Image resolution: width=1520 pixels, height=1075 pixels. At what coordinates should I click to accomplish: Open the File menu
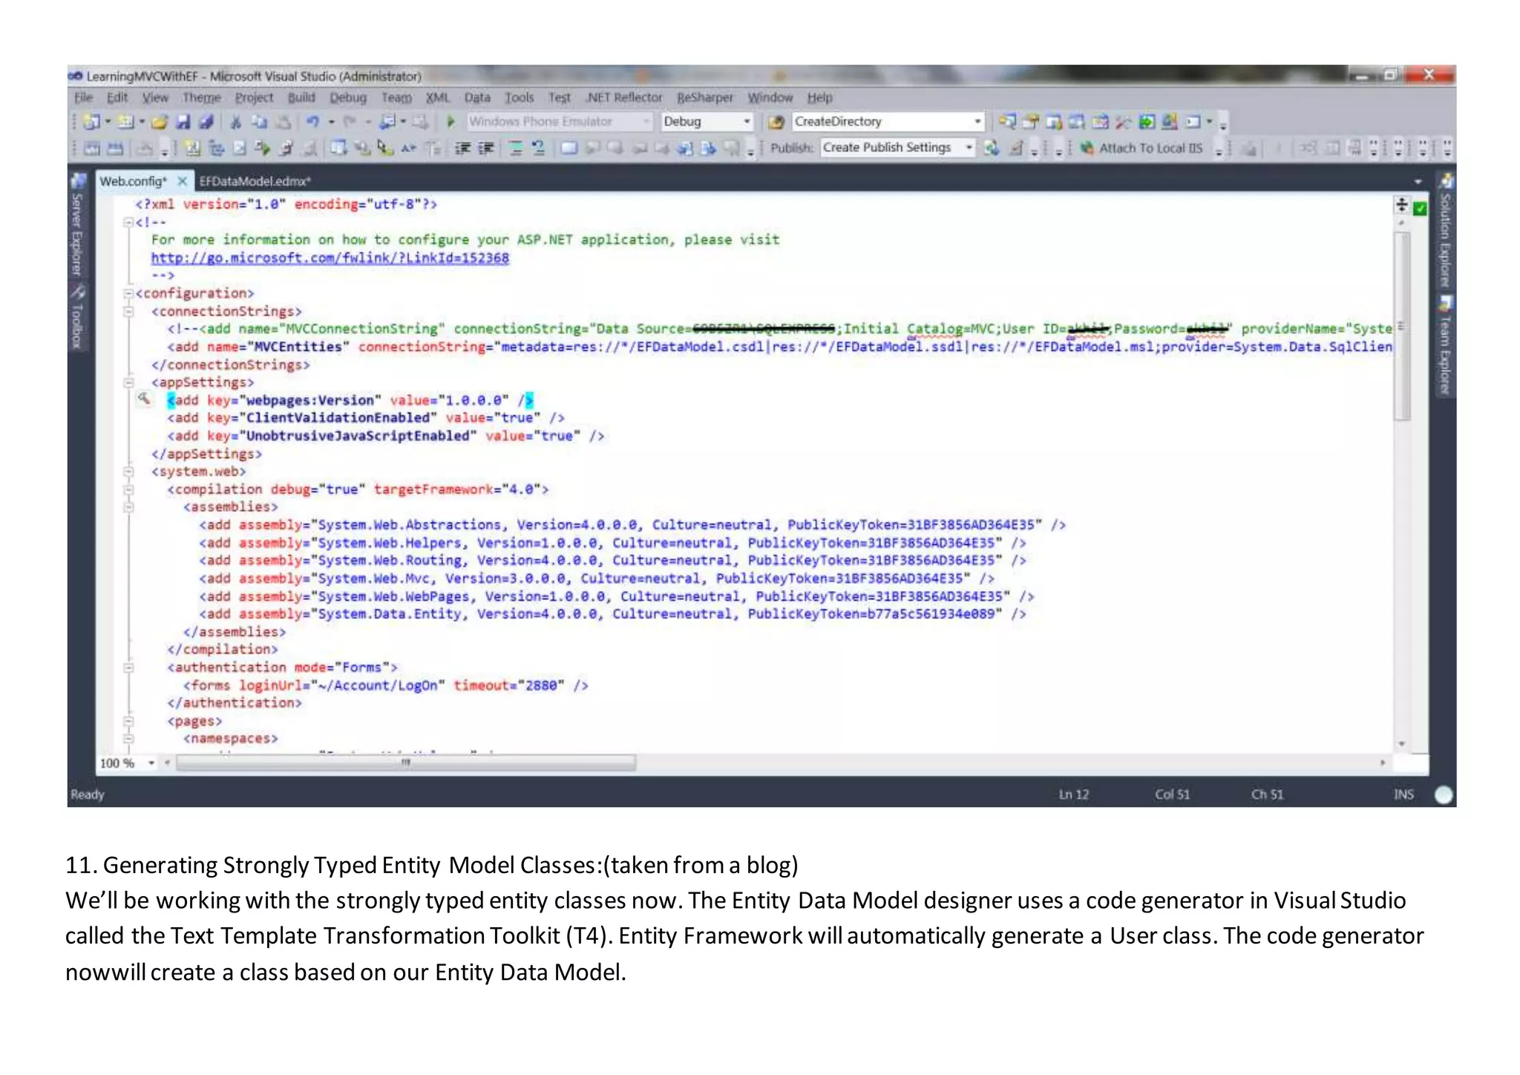84,98
